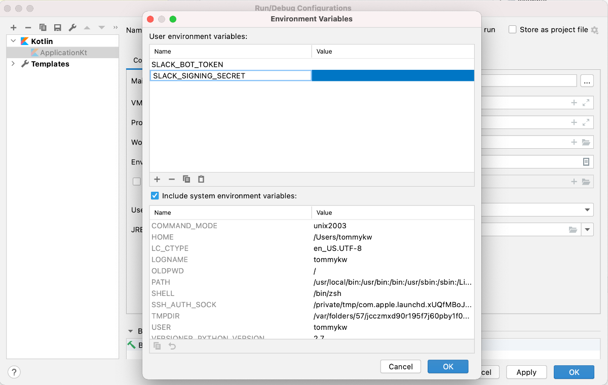
Task: Select OLDPWD system variable
Action: pos(312,271)
